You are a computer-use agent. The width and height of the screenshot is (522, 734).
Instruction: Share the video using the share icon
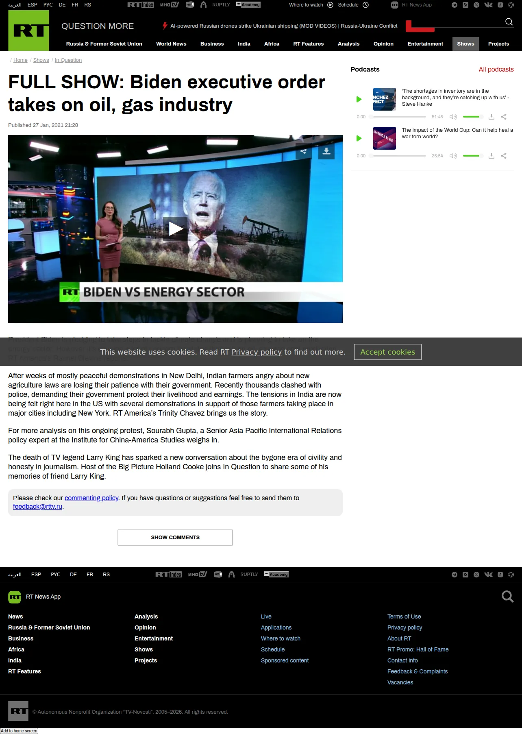[x=303, y=151]
